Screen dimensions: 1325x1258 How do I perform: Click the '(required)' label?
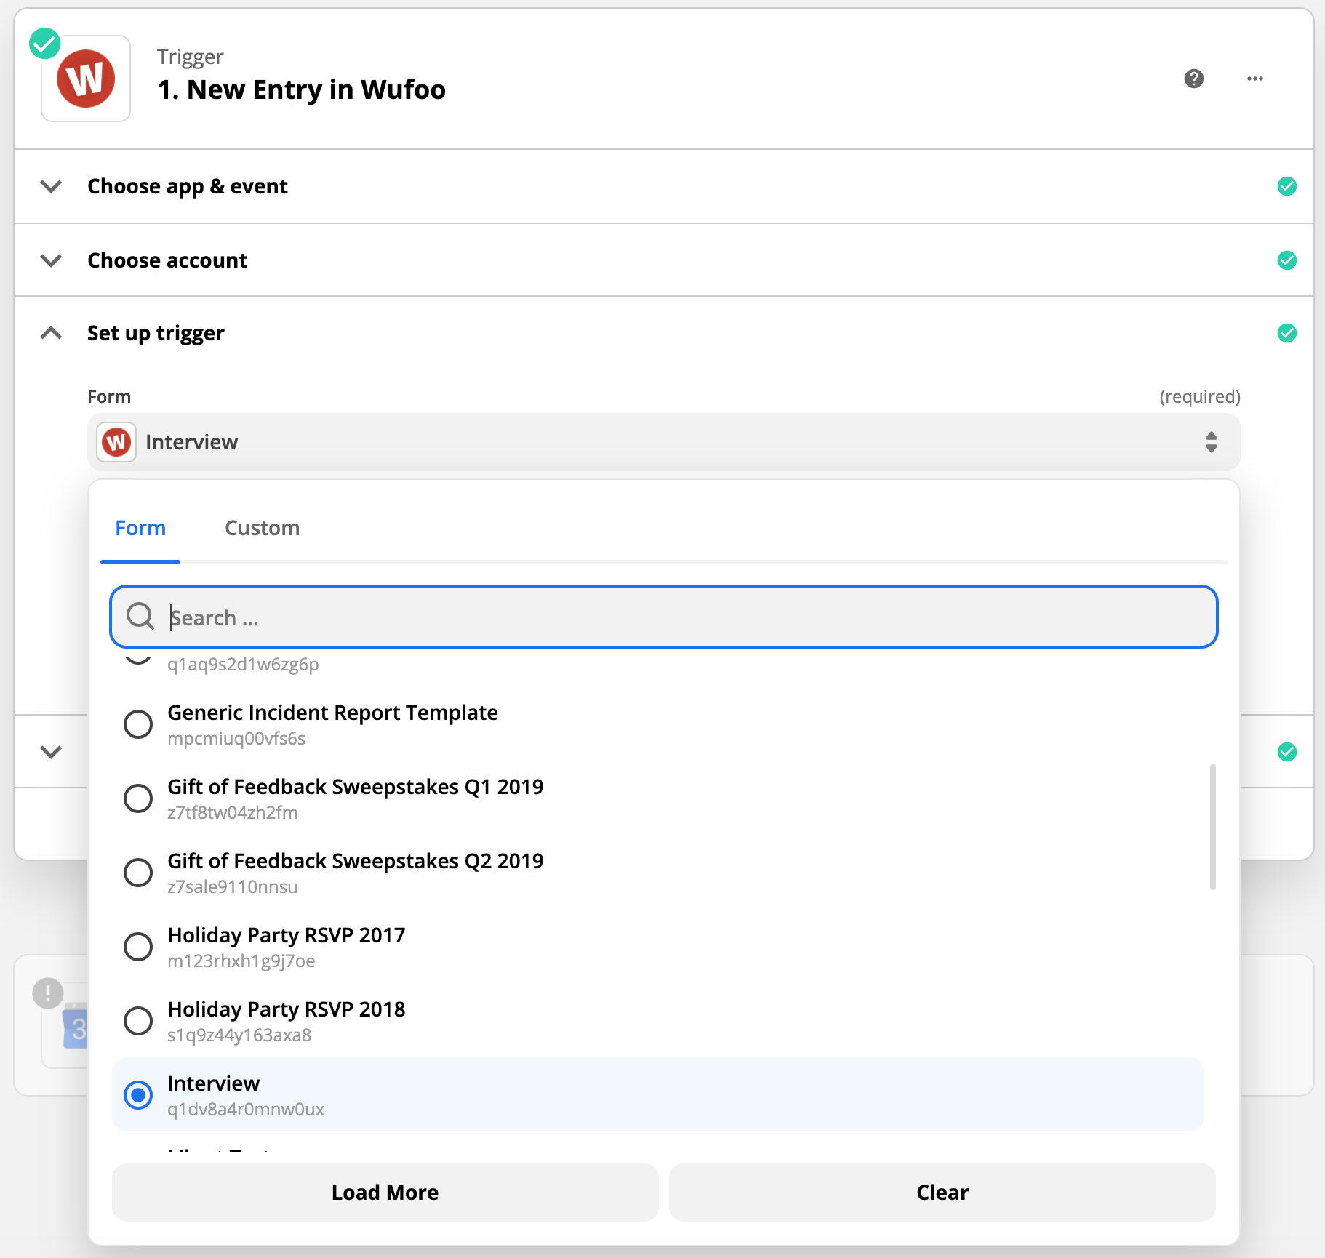pos(1200,397)
